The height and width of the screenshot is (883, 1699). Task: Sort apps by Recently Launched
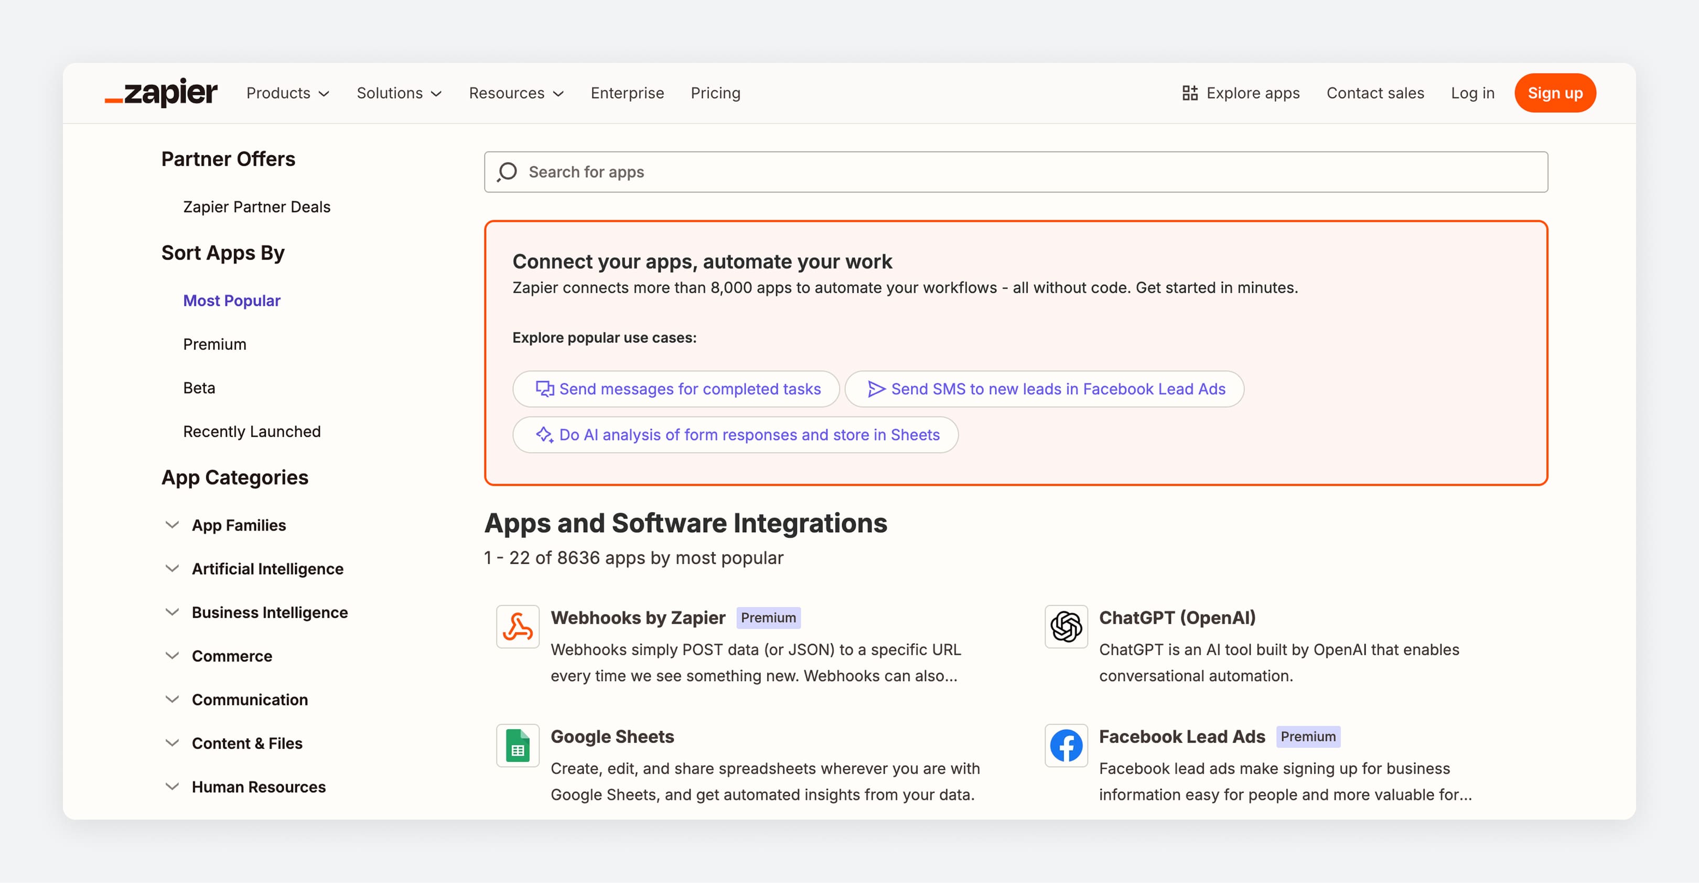click(x=252, y=432)
